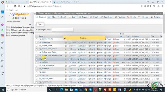The height and width of the screenshot is (92, 165).
Task: Switch to the Site Tools browser tab
Action: pyautogui.click(x=16, y=2)
